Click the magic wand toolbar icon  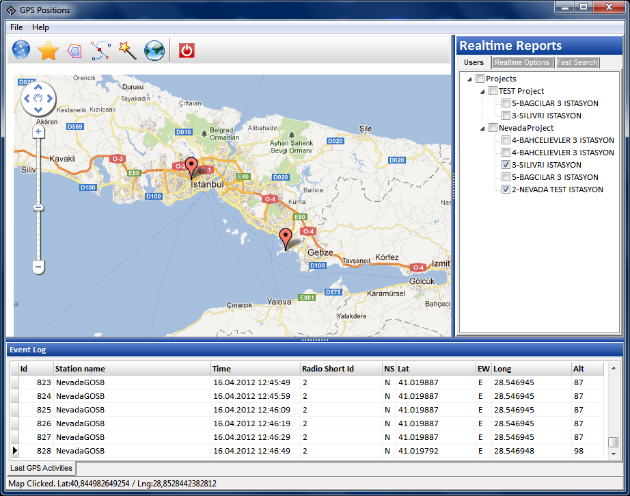(127, 50)
